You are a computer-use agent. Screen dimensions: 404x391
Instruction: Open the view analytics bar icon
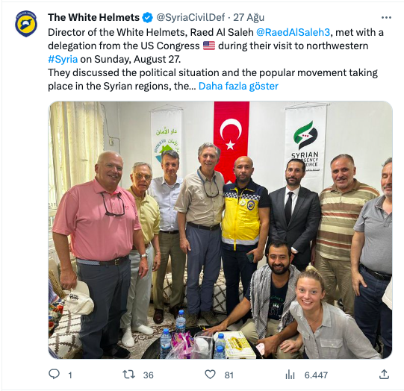tap(290, 375)
